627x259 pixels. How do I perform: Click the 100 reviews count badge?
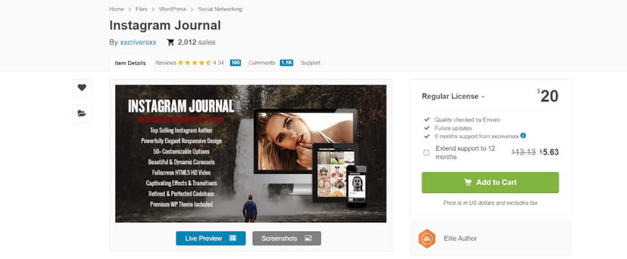236,62
